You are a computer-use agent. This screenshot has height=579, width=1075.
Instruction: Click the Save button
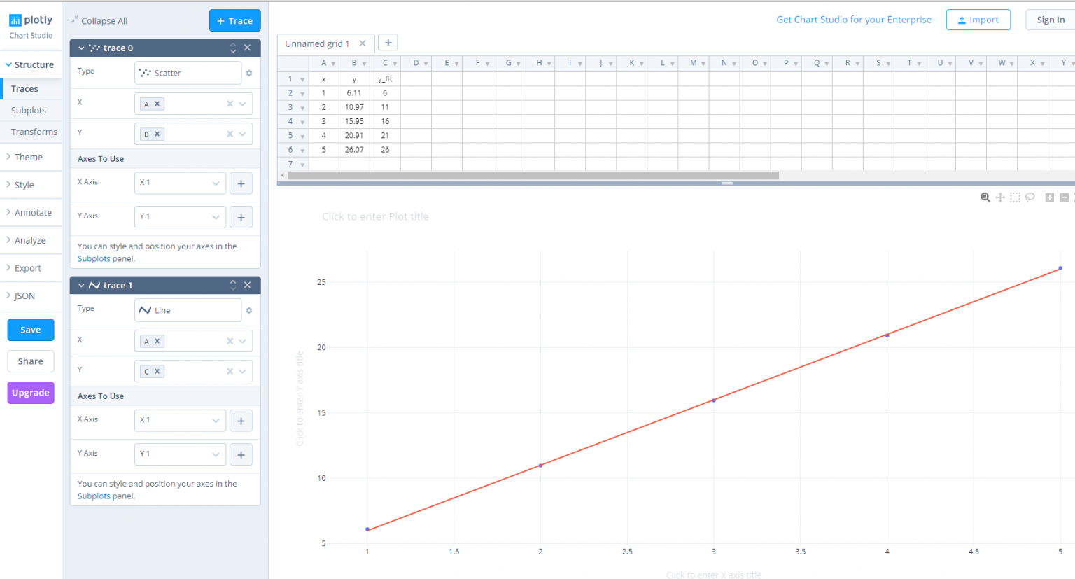(x=30, y=330)
